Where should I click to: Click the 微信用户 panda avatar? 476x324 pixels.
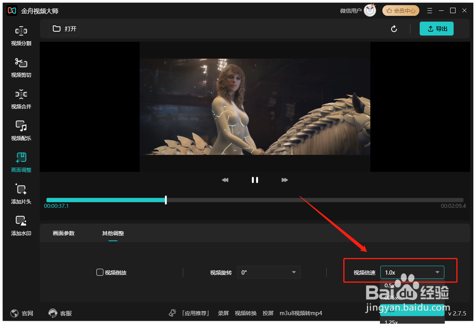click(370, 11)
